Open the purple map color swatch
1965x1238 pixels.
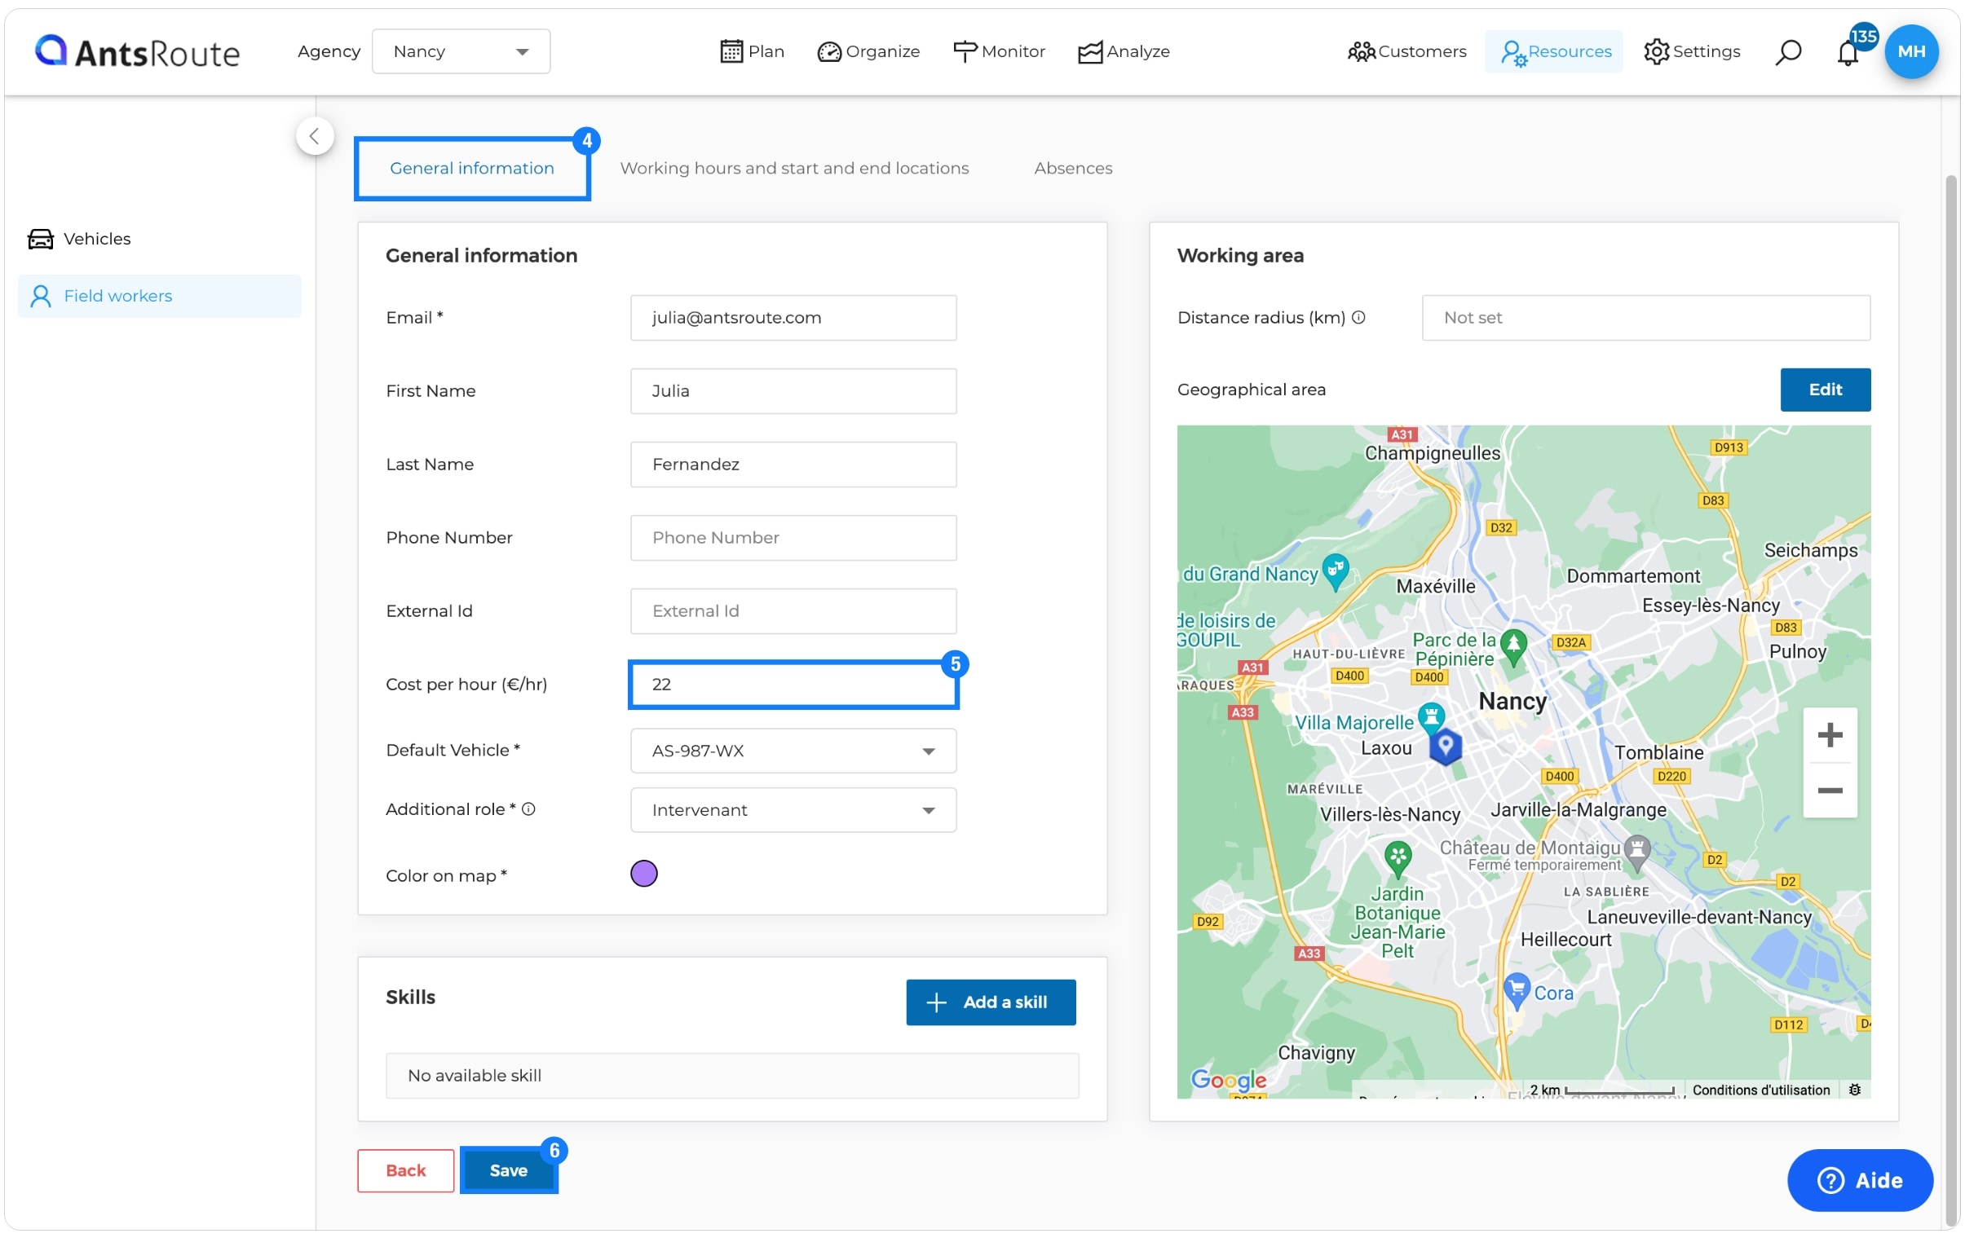(x=644, y=875)
